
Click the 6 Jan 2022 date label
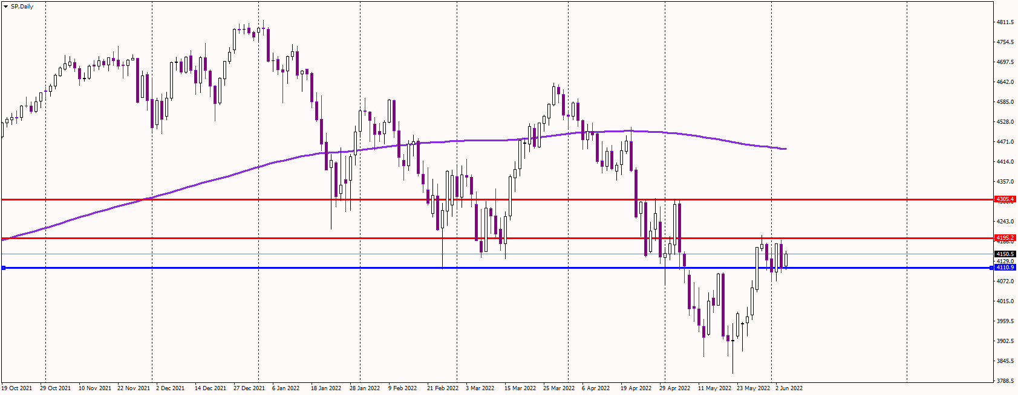(x=285, y=388)
